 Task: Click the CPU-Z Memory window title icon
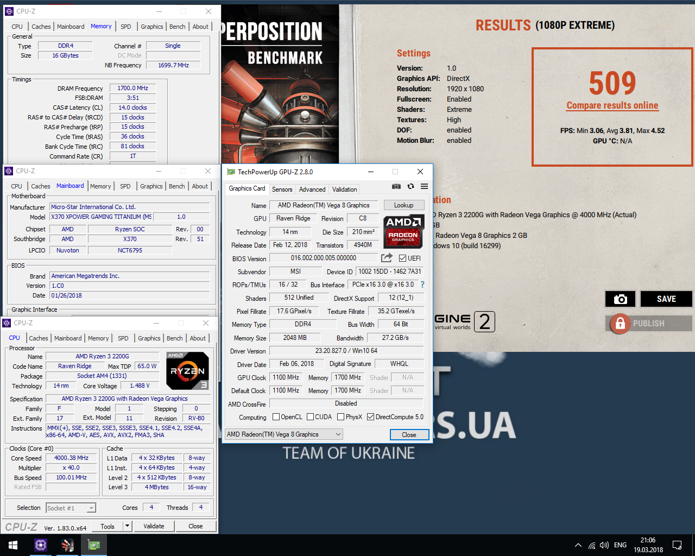[9, 11]
